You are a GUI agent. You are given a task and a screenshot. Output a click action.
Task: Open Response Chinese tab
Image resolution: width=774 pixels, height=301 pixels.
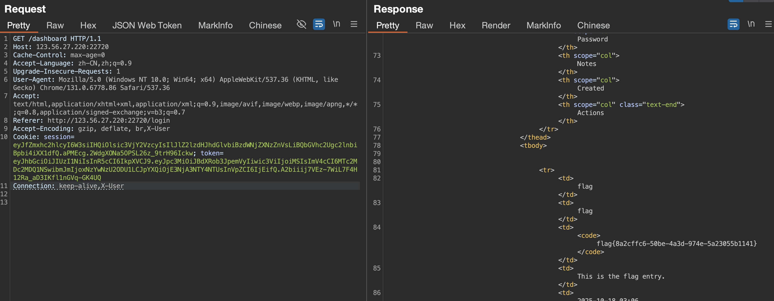(x=593, y=26)
